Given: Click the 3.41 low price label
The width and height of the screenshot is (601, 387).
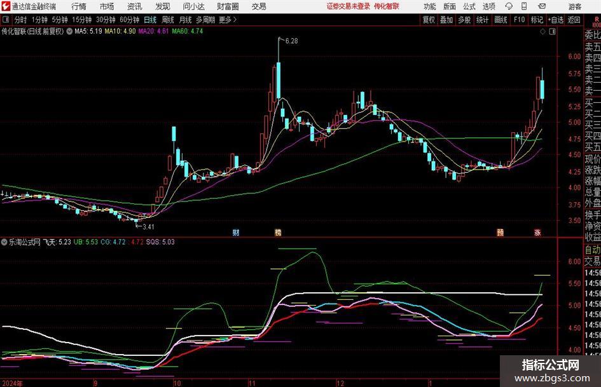Looking at the screenshot, I should click(x=148, y=227).
